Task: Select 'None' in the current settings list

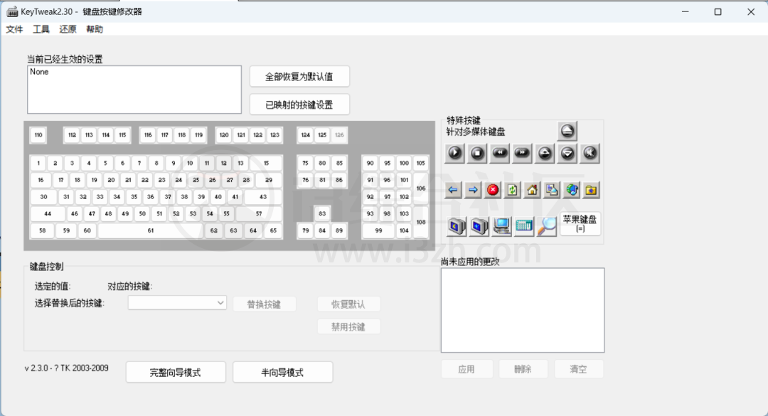Action: [x=39, y=72]
